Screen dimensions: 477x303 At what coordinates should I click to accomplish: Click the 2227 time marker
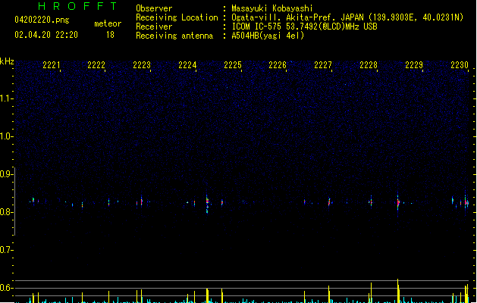(x=323, y=65)
